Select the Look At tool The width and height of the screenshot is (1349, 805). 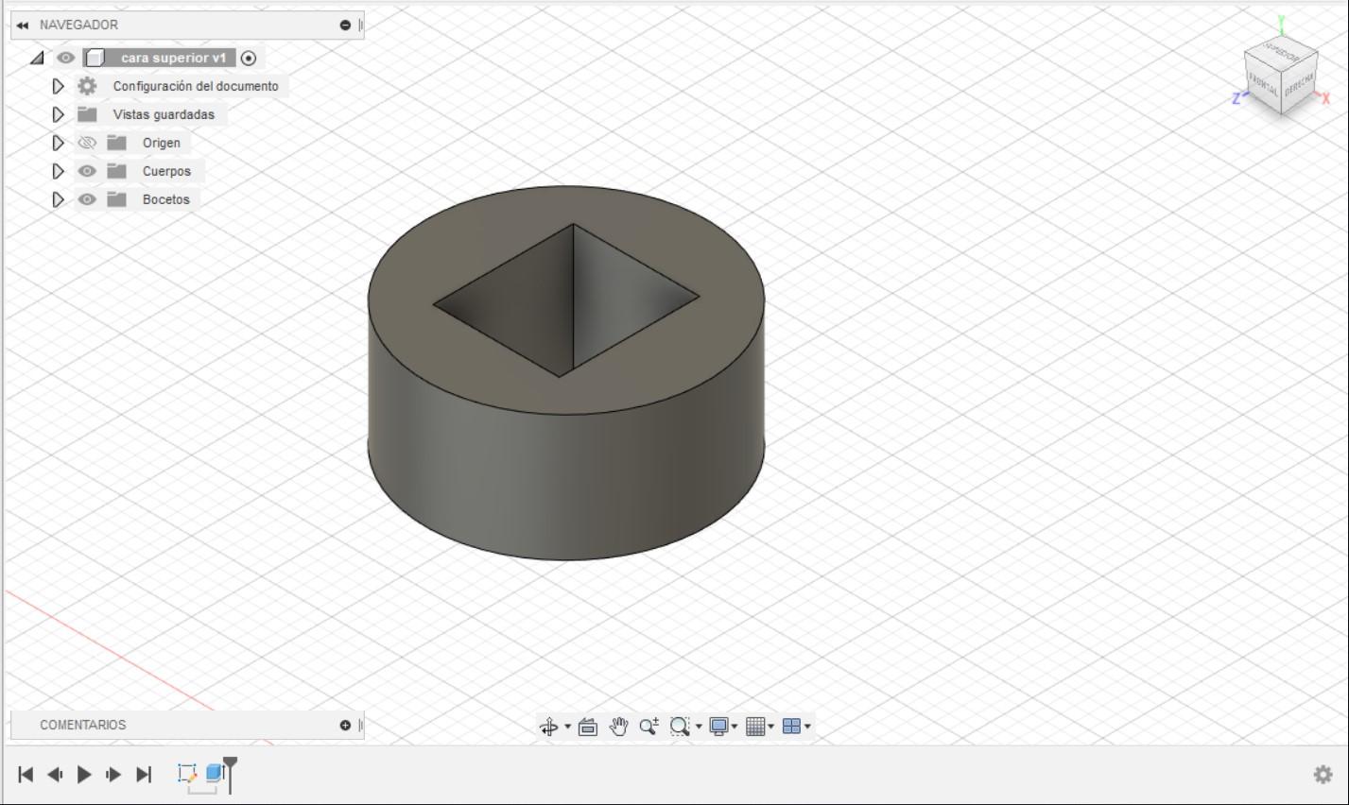(588, 727)
